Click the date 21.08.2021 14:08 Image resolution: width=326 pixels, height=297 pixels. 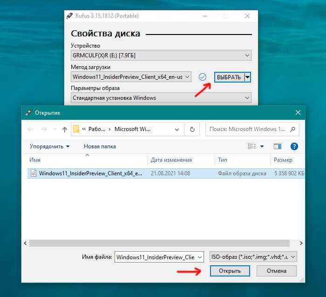[x=170, y=173]
